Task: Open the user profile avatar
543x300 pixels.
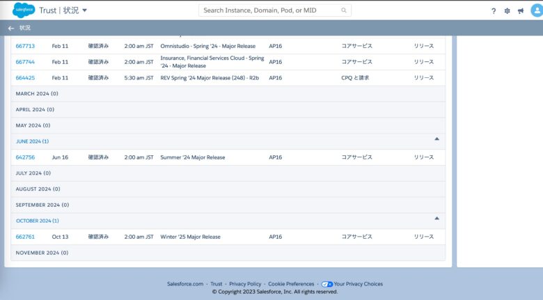Action: point(537,10)
